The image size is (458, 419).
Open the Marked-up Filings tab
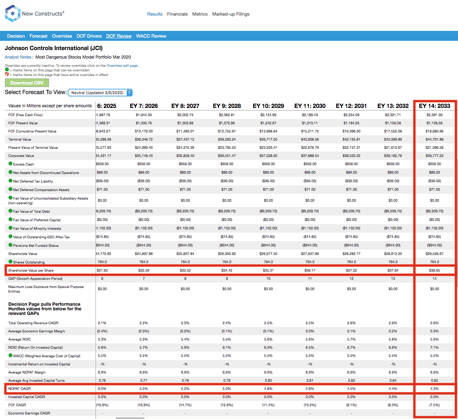click(x=231, y=14)
